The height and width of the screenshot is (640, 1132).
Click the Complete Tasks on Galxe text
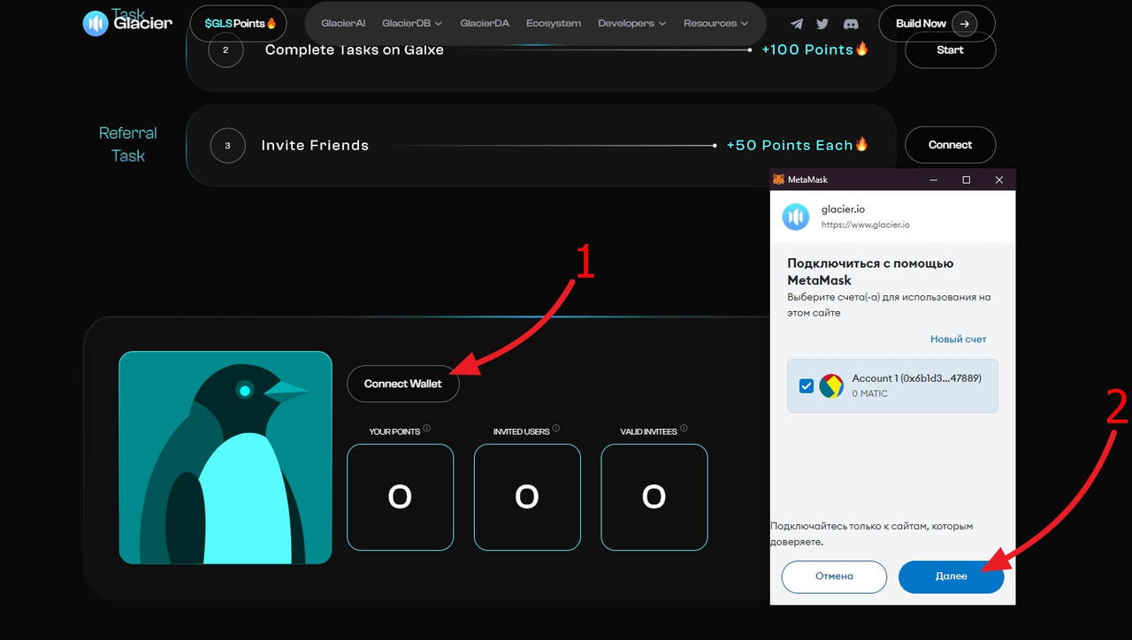(355, 50)
